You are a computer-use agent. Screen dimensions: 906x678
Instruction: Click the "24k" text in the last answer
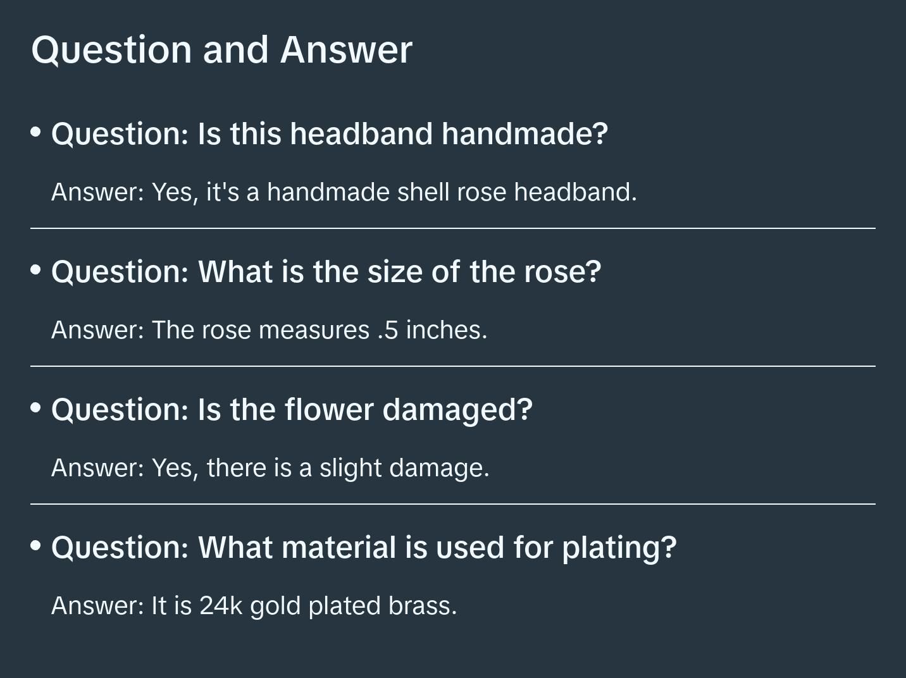[221, 606]
